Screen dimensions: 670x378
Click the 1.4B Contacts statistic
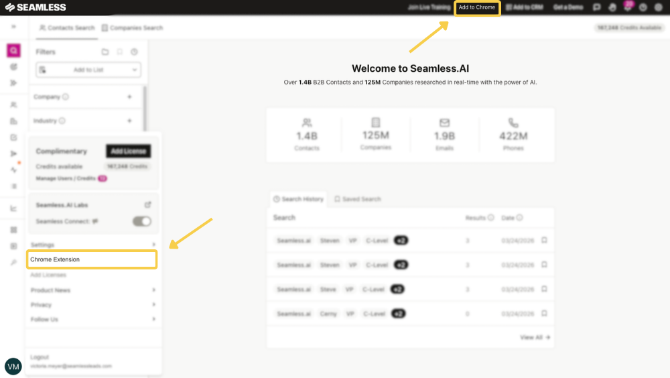[307, 135]
